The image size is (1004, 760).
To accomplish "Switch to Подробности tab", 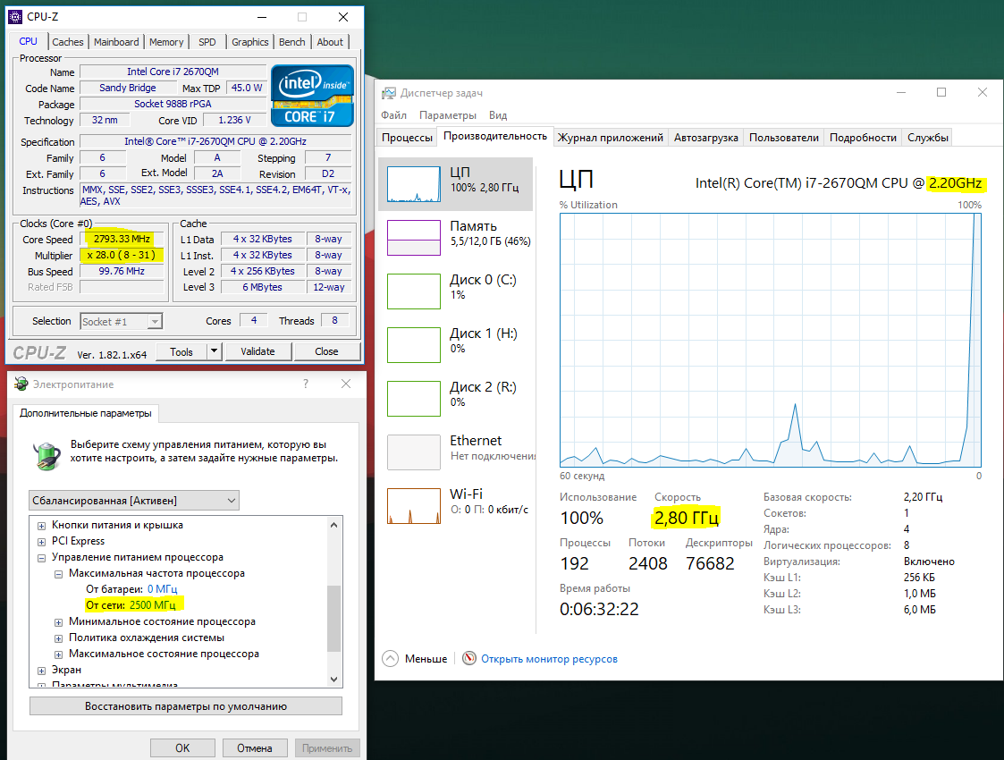I will point(863,138).
